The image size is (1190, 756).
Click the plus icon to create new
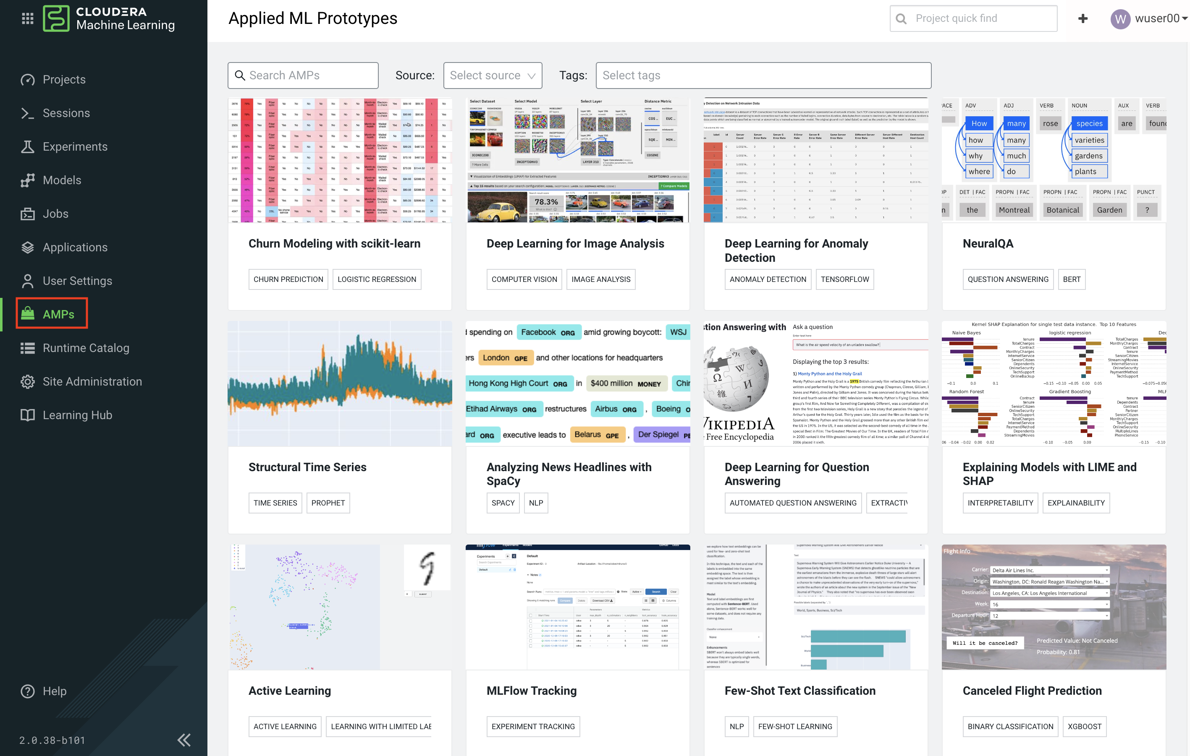click(1082, 18)
